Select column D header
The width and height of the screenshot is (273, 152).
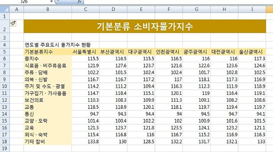pos(113,9)
